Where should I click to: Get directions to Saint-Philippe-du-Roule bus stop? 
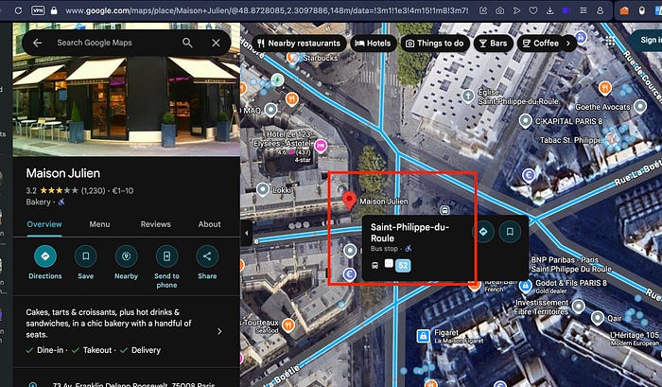(x=483, y=232)
